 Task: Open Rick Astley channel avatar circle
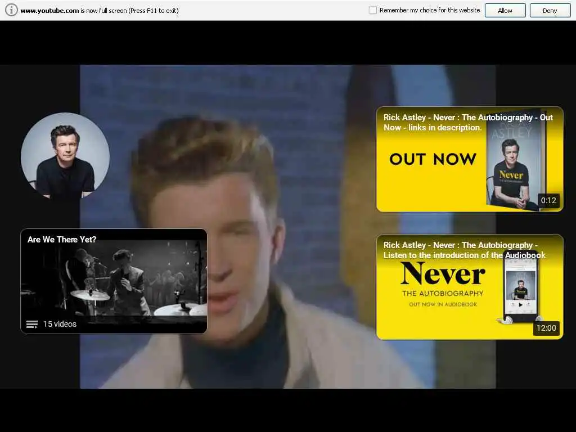point(65,156)
